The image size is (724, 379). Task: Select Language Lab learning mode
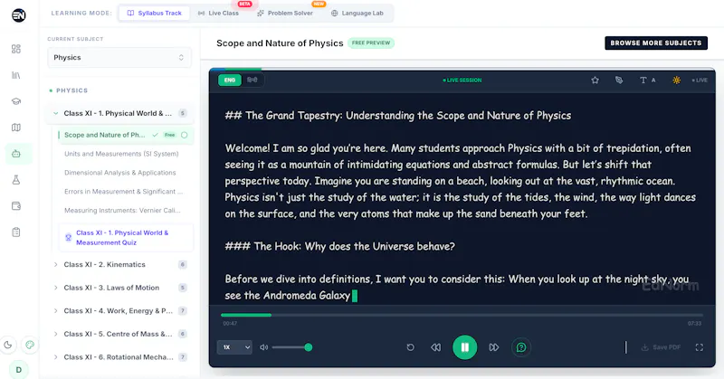pos(357,13)
